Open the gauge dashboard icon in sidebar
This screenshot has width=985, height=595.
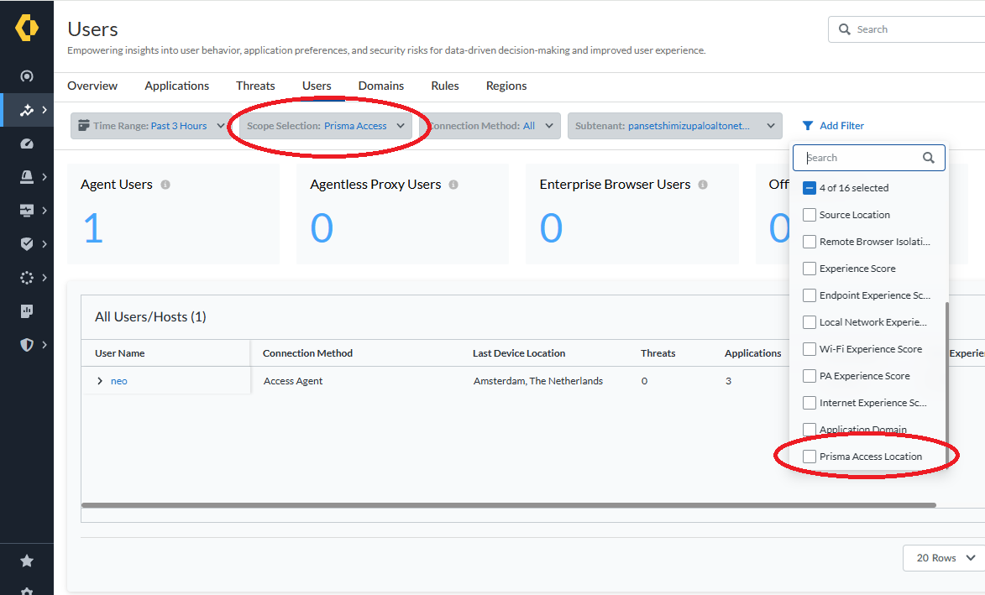[27, 144]
